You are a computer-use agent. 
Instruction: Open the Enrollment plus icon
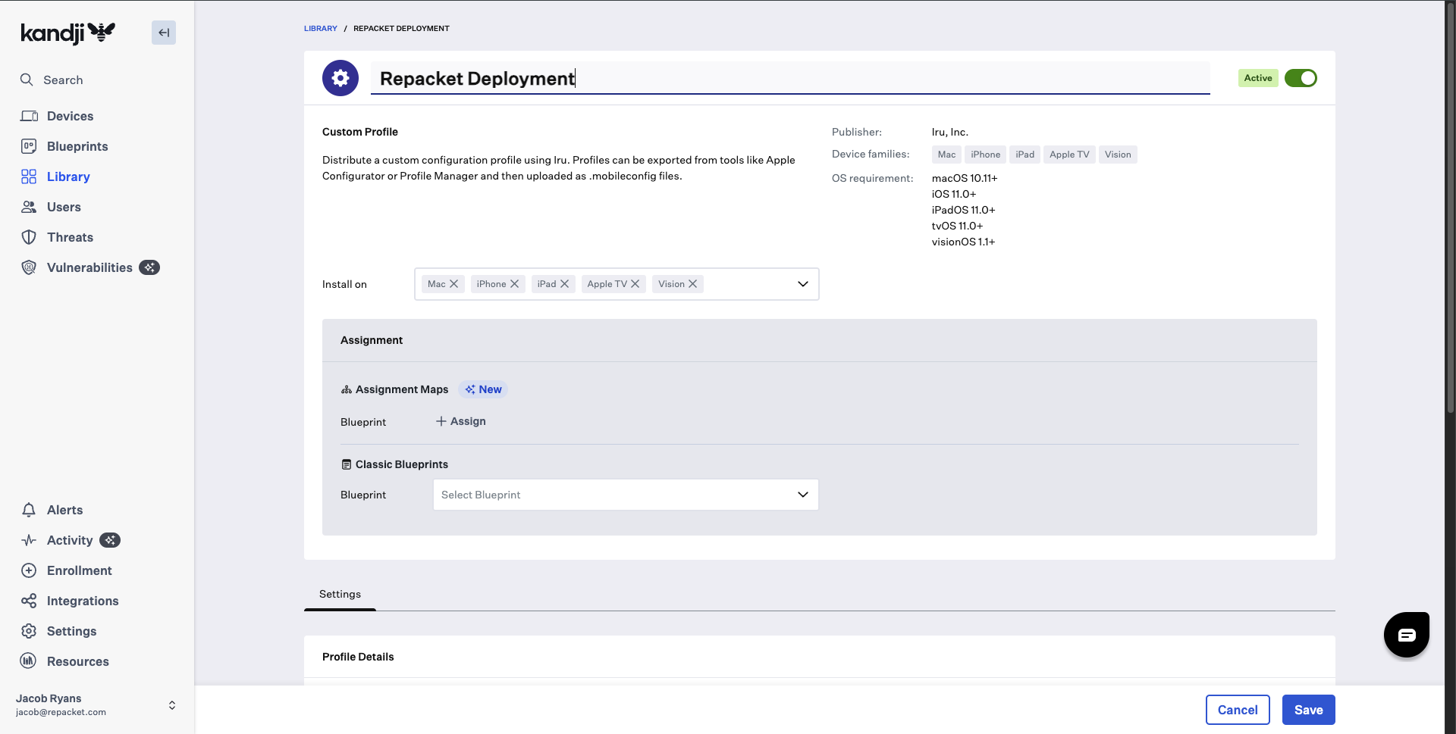click(x=29, y=570)
